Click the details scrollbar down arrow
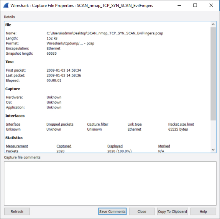This screenshot has width=220, height=219. 213,150
